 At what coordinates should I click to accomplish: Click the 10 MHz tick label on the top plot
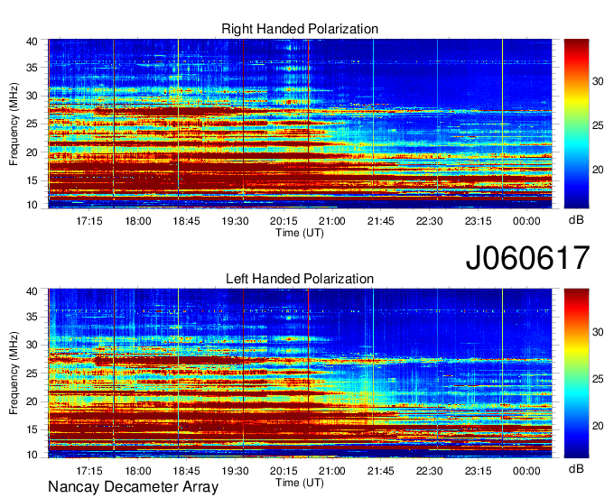point(32,205)
